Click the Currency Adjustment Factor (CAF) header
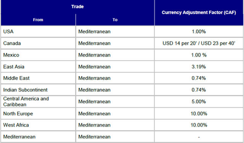 [199, 13]
